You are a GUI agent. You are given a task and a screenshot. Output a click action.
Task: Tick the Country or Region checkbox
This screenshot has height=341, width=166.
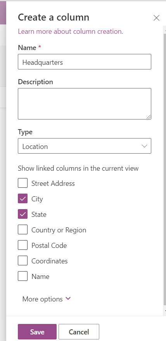tap(22, 229)
